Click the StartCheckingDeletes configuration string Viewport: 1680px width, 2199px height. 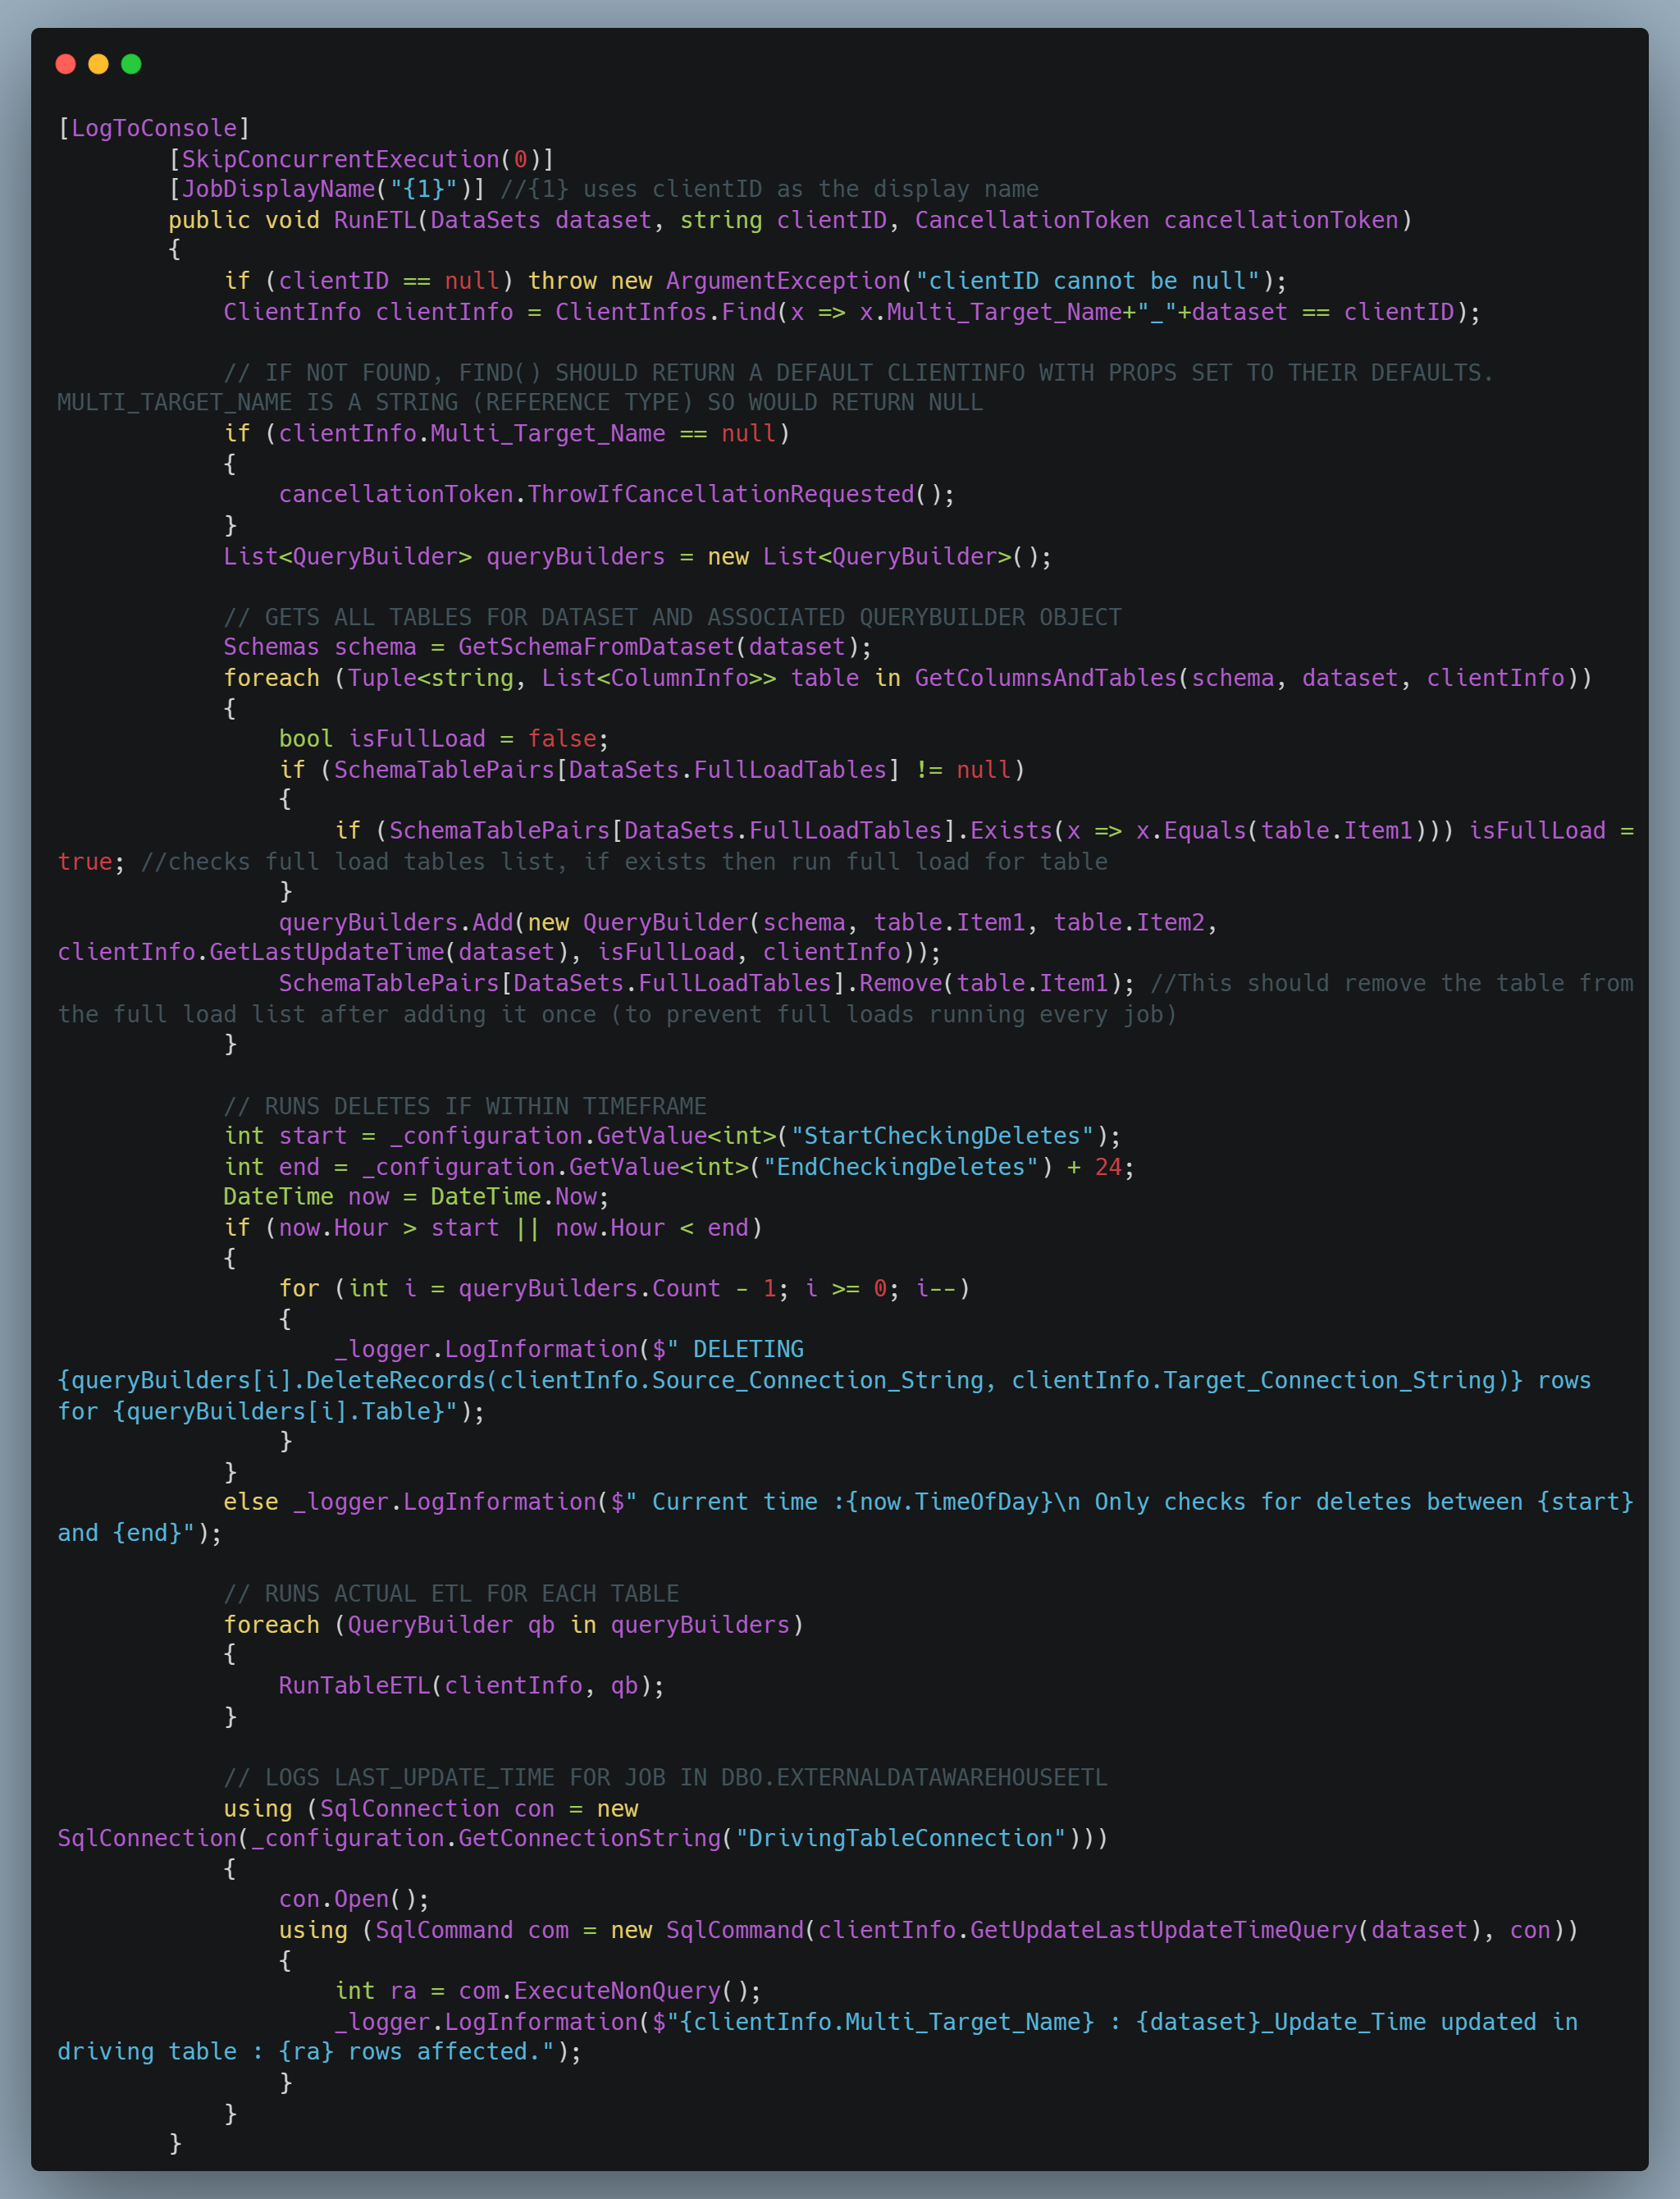(x=945, y=1136)
